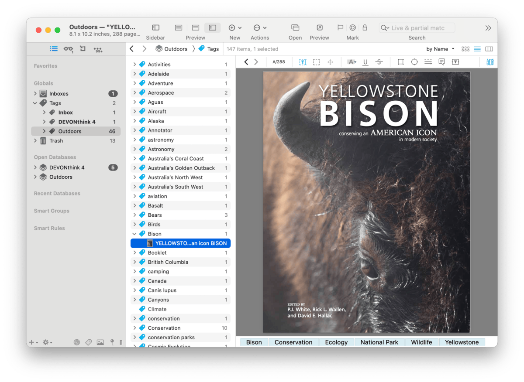Open the highlight color picker dropdown
The height and width of the screenshot is (382, 524).
point(355,62)
